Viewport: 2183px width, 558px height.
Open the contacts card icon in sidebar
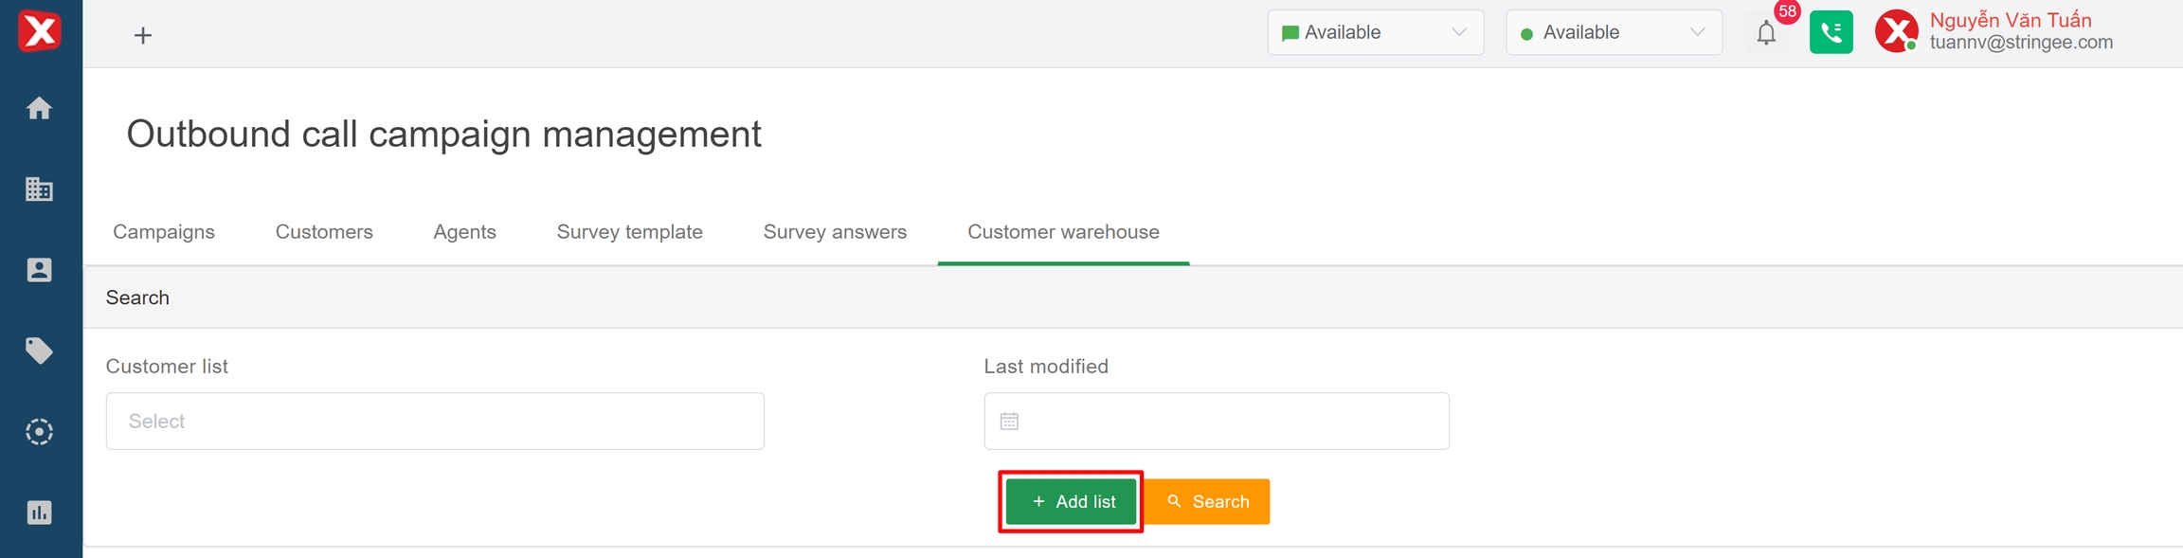39,270
